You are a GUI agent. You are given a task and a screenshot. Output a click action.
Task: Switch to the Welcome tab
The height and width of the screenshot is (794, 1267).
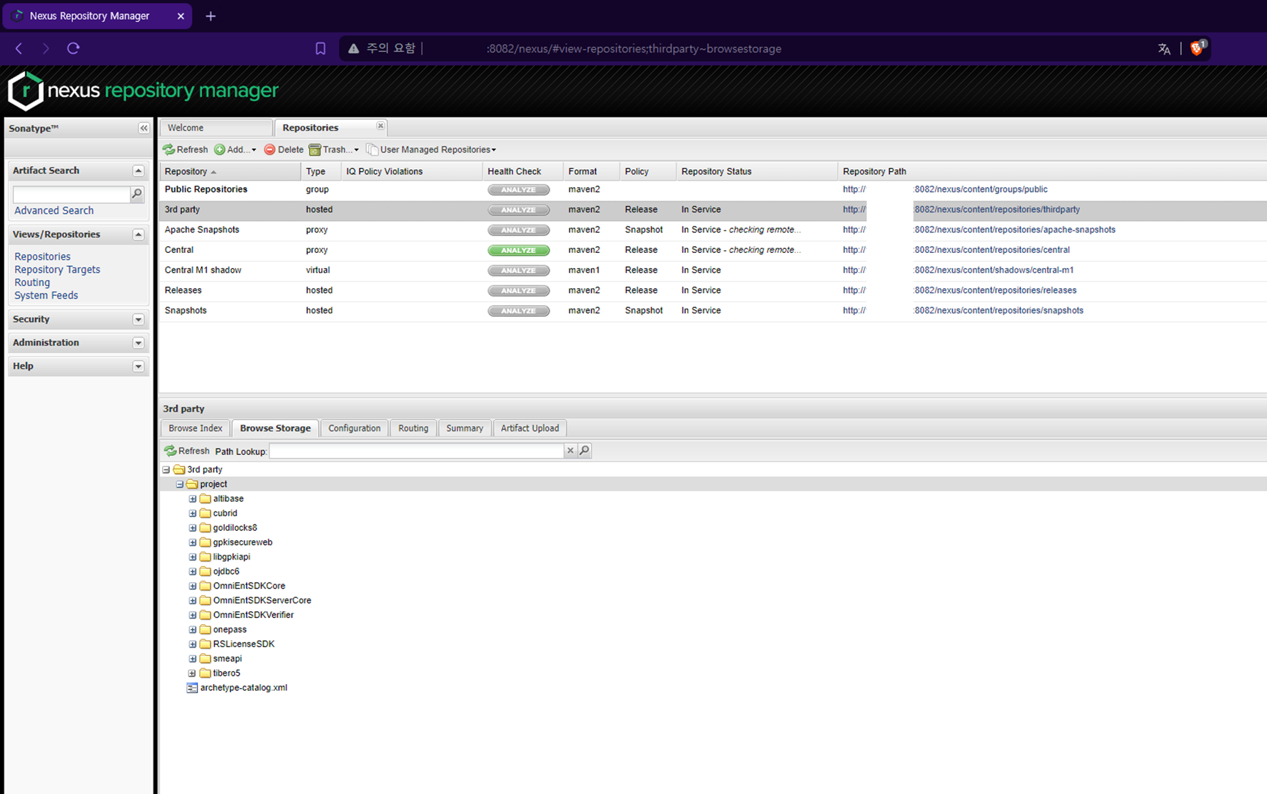tap(216, 128)
